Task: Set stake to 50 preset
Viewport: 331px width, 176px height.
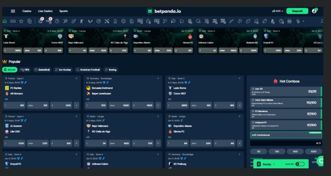Action: pyautogui.click(x=258, y=151)
